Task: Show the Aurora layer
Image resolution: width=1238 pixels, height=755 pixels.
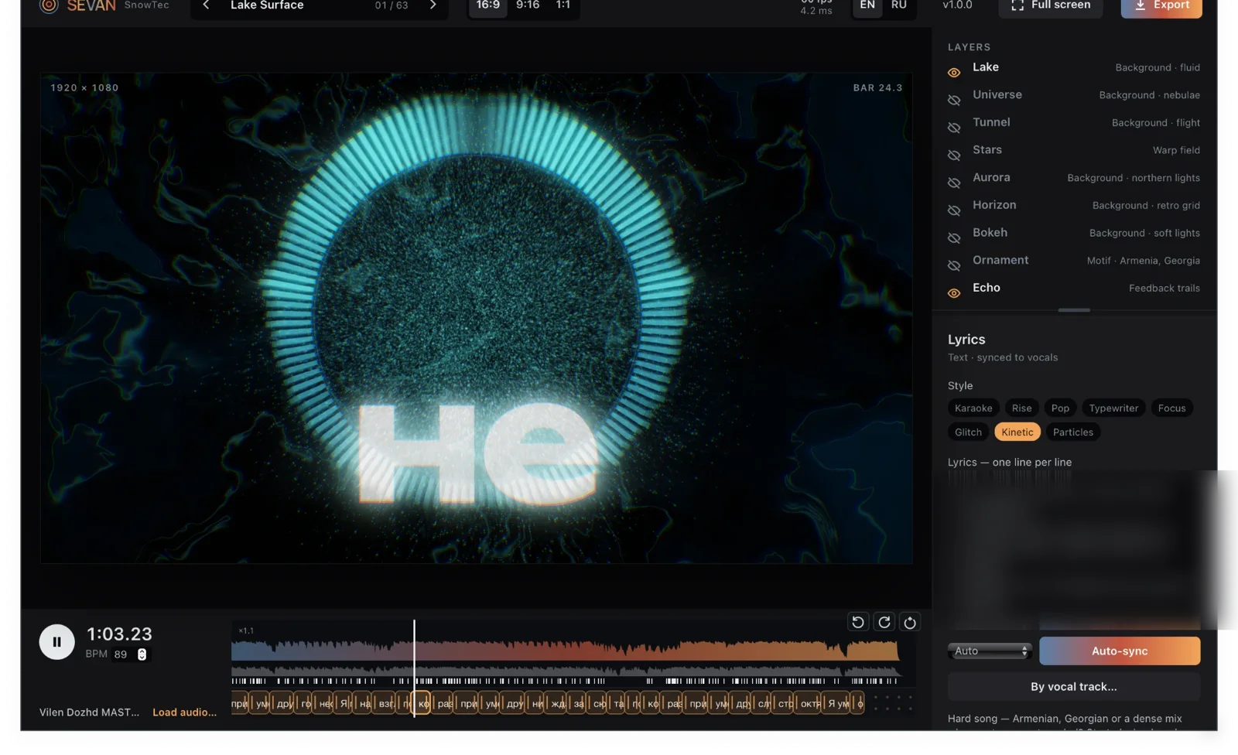Action: [x=954, y=183]
